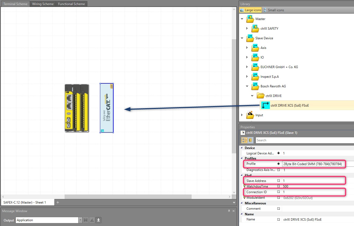The width and height of the screenshot is (354, 226).
Task: Click the Slave Address property marker box
Action: pyautogui.click(x=278, y=181)
